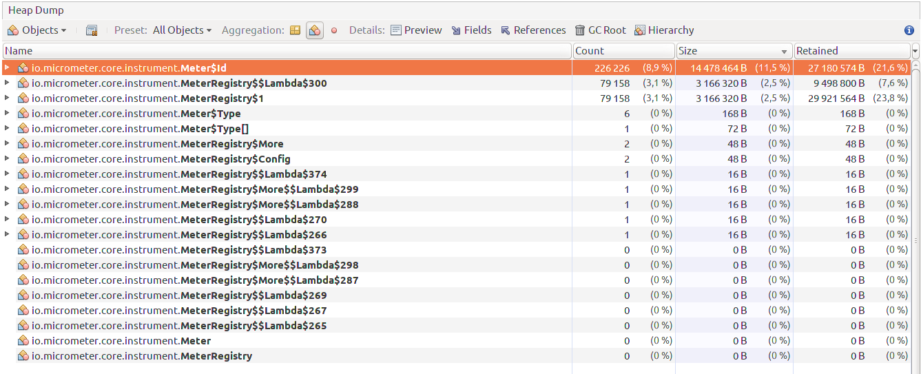Viewport: 921px width, 374px height.
Task: Select Size cell 72 B of Meter$Type[] row
Action: [737, 129]
